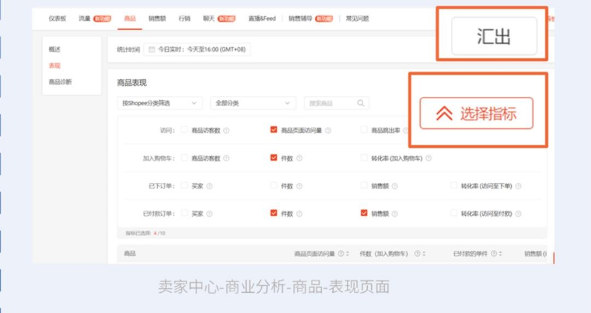Open help icon in 已付款的单件 table header
The width and height of the screenshot is (591, 313).
point(493,254)
